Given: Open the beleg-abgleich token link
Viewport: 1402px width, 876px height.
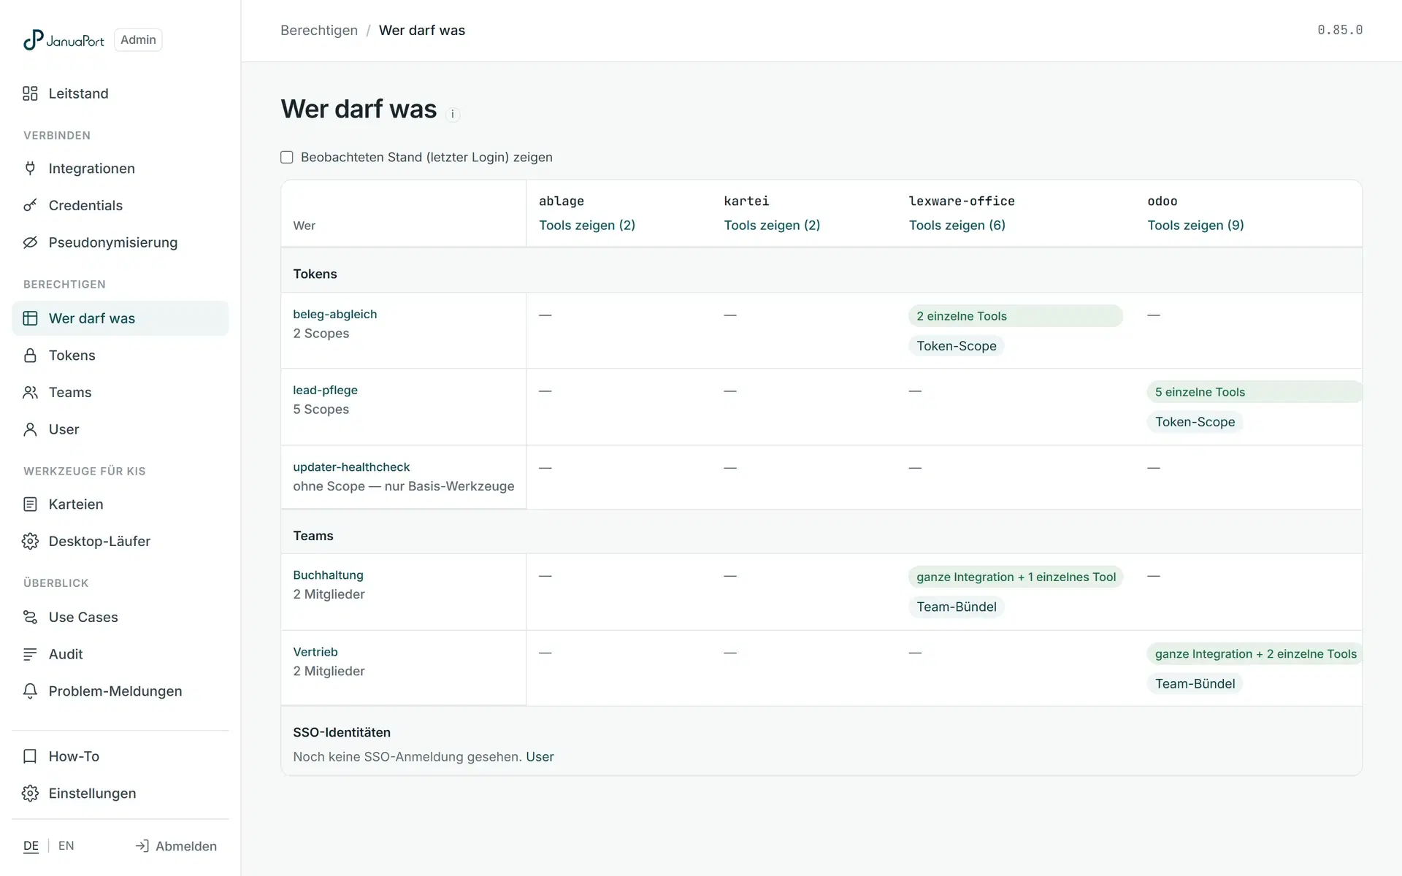Looking at the screenshot, I should [335, 314].
